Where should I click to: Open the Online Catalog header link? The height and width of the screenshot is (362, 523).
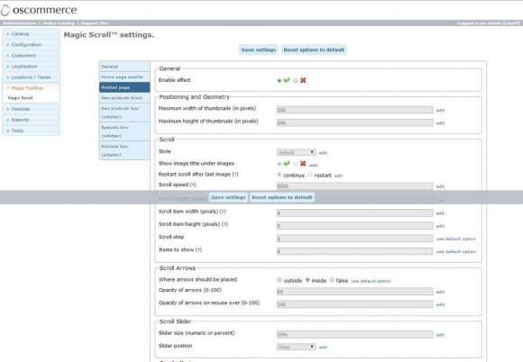(x=59, y=23)
